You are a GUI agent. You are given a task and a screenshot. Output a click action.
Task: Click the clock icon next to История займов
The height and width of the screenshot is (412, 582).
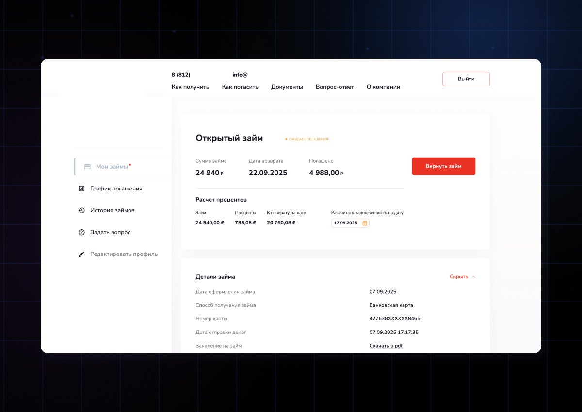pos(81,210)
